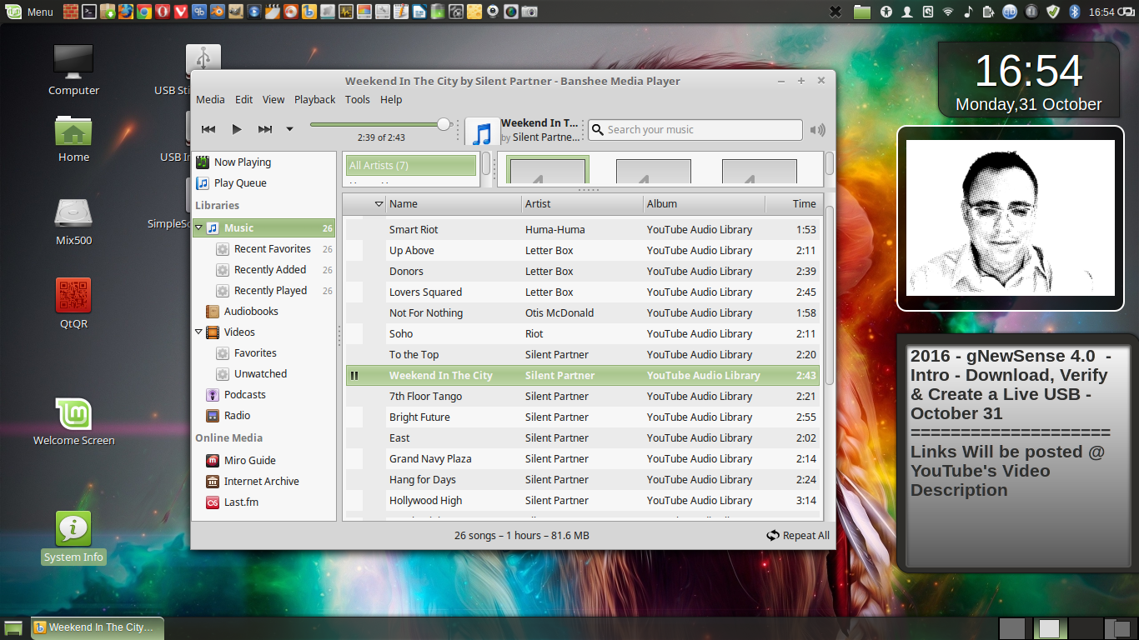
Task: Launch Google Chrome from the top panel
Action: point(143,12)
